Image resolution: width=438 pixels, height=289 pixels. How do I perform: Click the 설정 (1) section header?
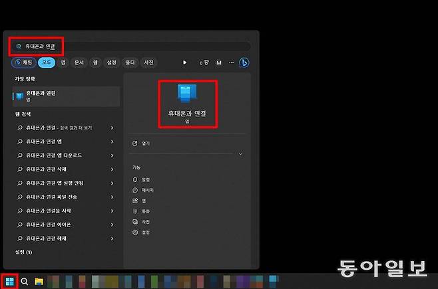23,252
